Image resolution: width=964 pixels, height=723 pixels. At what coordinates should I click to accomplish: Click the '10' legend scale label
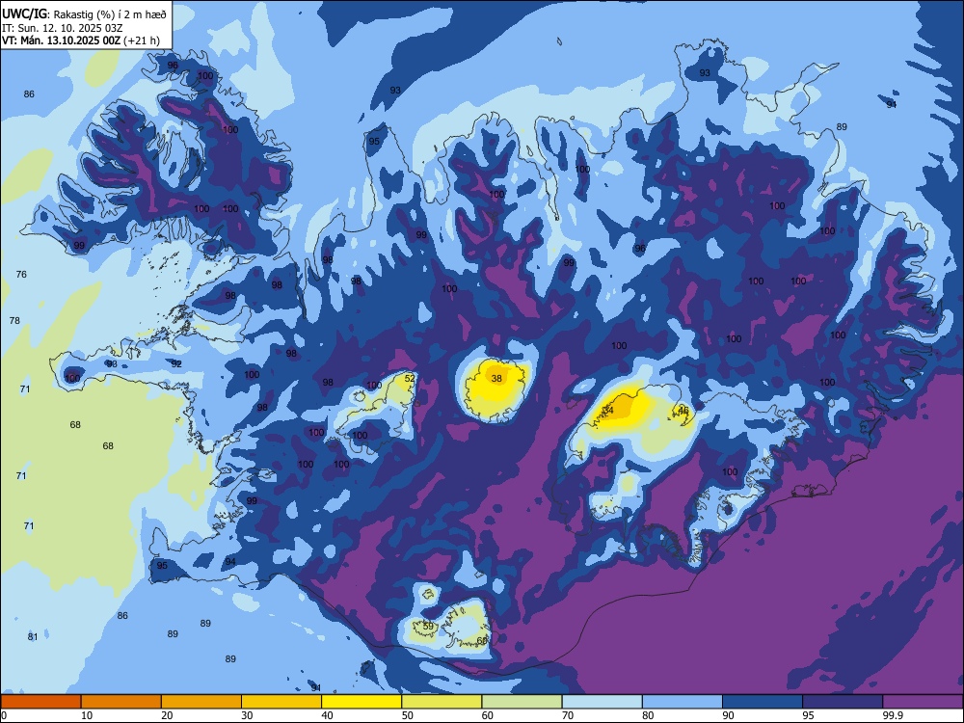tap(87, 715)
